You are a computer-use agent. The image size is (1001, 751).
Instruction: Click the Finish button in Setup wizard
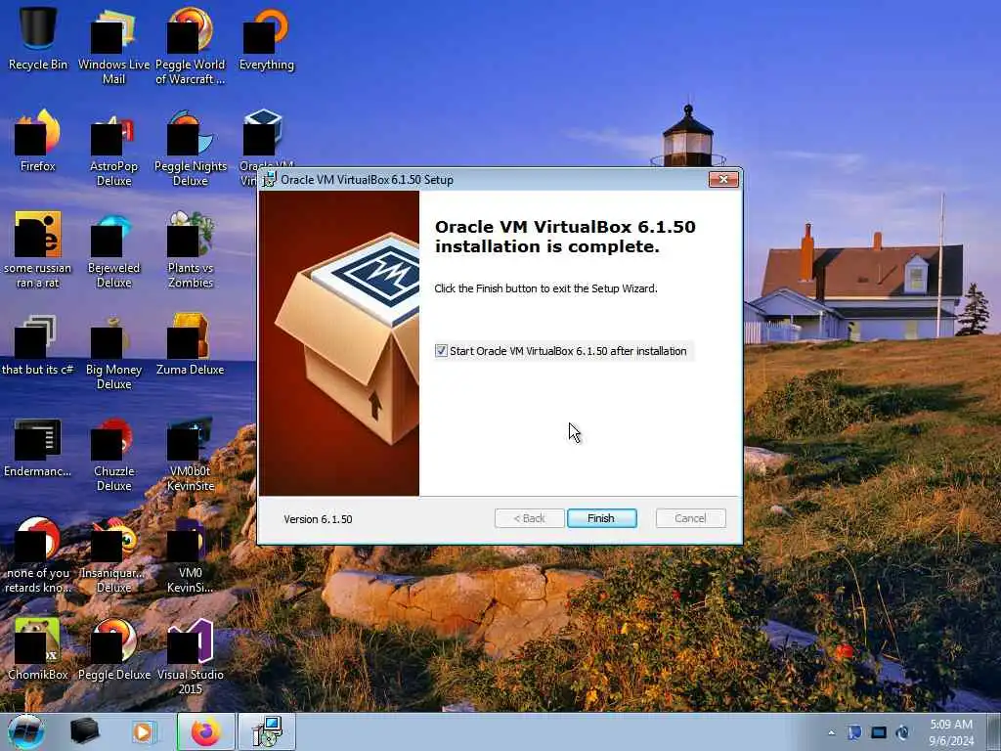pos(601,518)
